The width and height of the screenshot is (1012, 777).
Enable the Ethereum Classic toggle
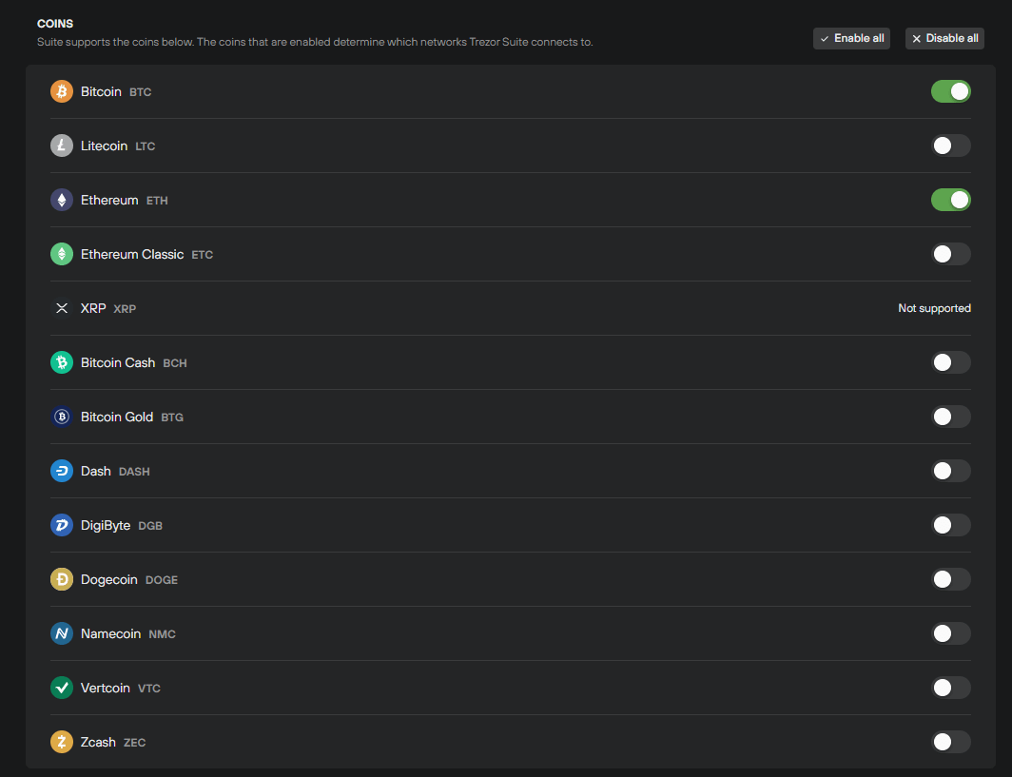point(951,254)
